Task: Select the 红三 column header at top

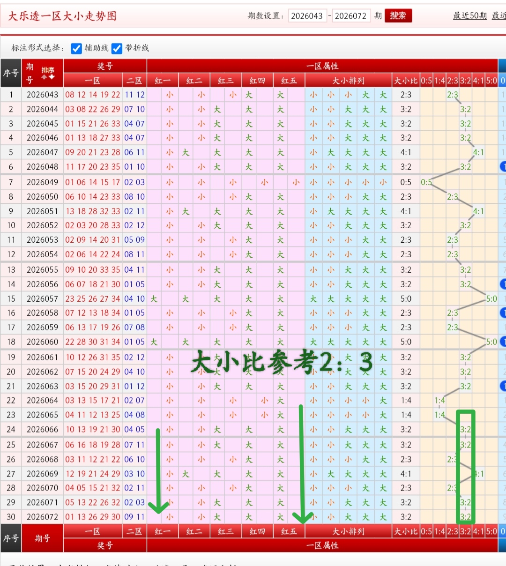Action: 225,81
